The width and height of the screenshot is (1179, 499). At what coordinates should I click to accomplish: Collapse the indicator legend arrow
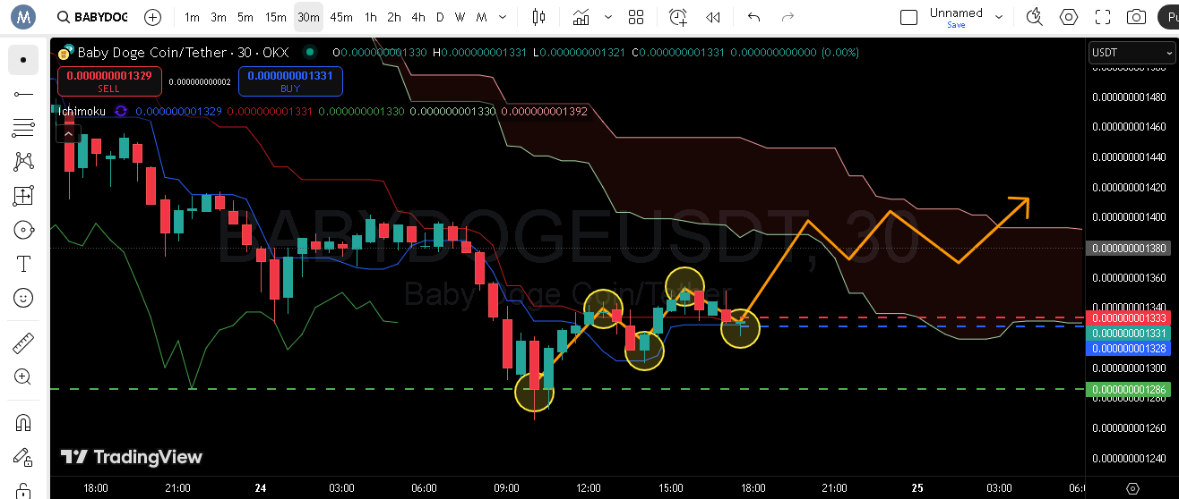pos(67,133)
